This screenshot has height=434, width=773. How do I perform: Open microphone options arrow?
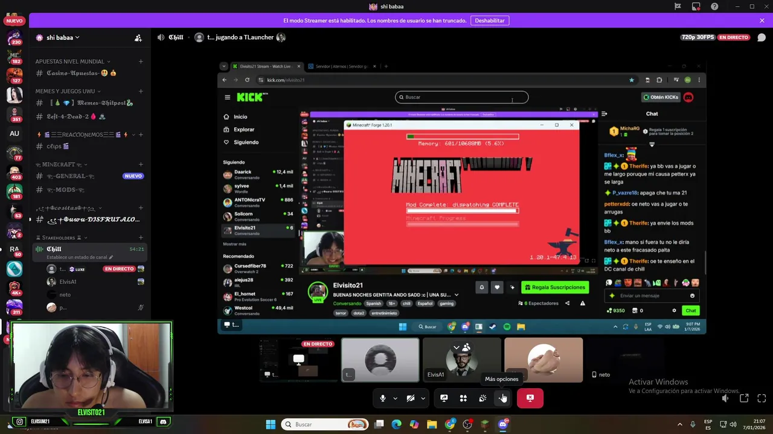pyautogui.click(x=395, y=398)
